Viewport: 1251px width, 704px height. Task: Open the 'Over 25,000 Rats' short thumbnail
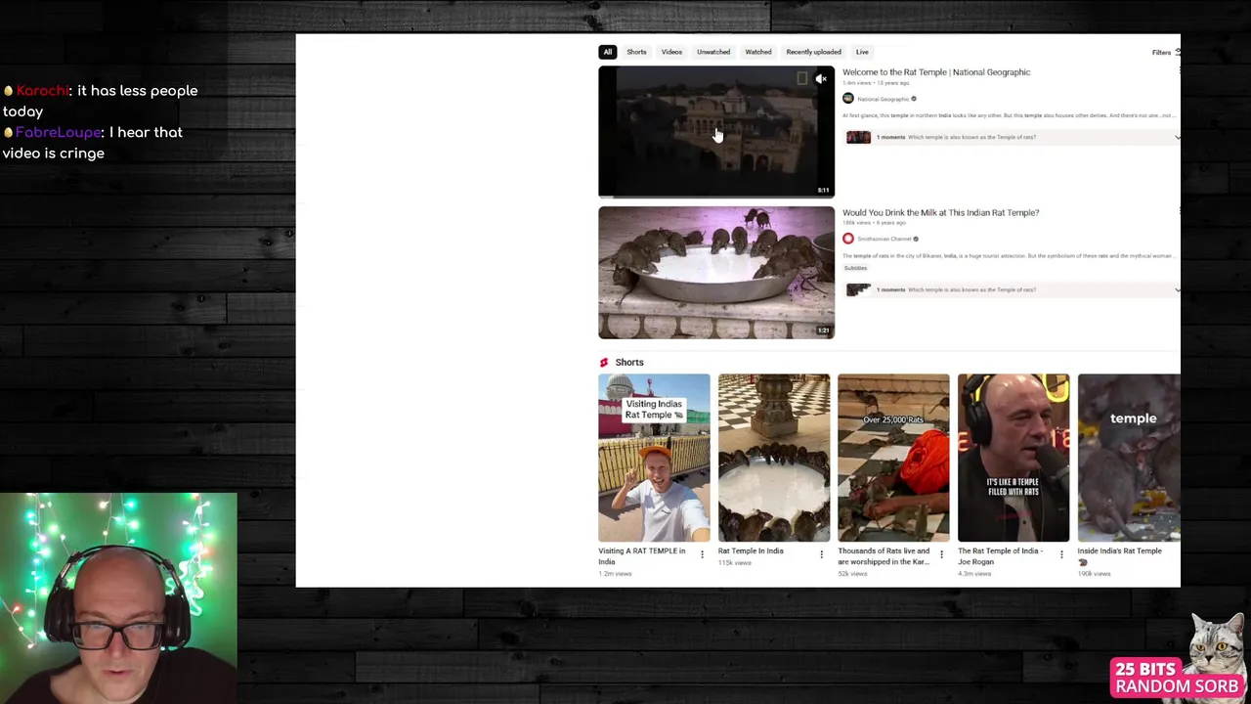coord(893,458)
